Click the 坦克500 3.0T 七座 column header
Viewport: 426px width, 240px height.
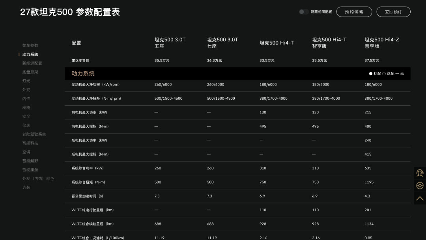[x=222, y=43]
